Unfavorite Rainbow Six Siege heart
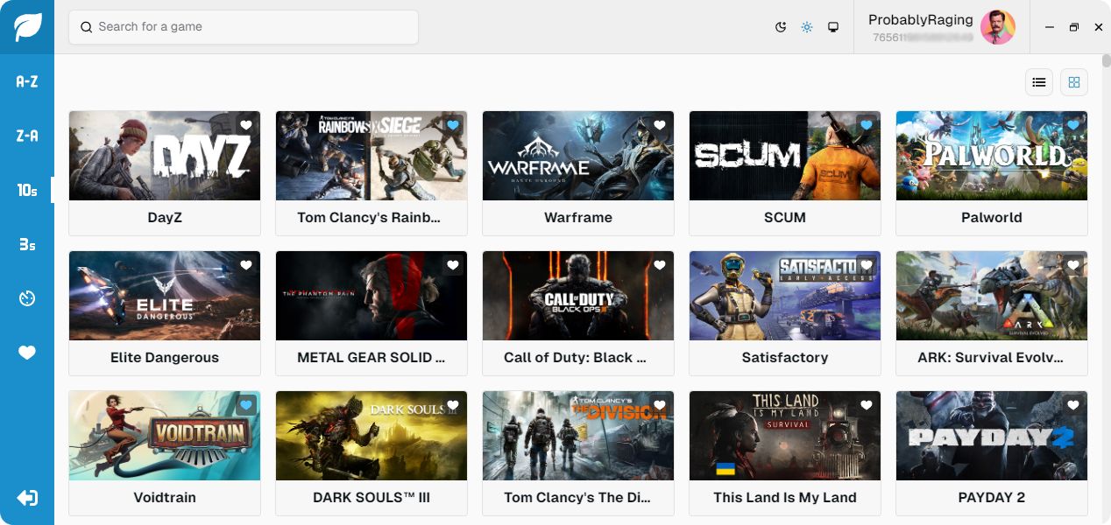The image size is (1111, 525). click(x=453, y=125)
